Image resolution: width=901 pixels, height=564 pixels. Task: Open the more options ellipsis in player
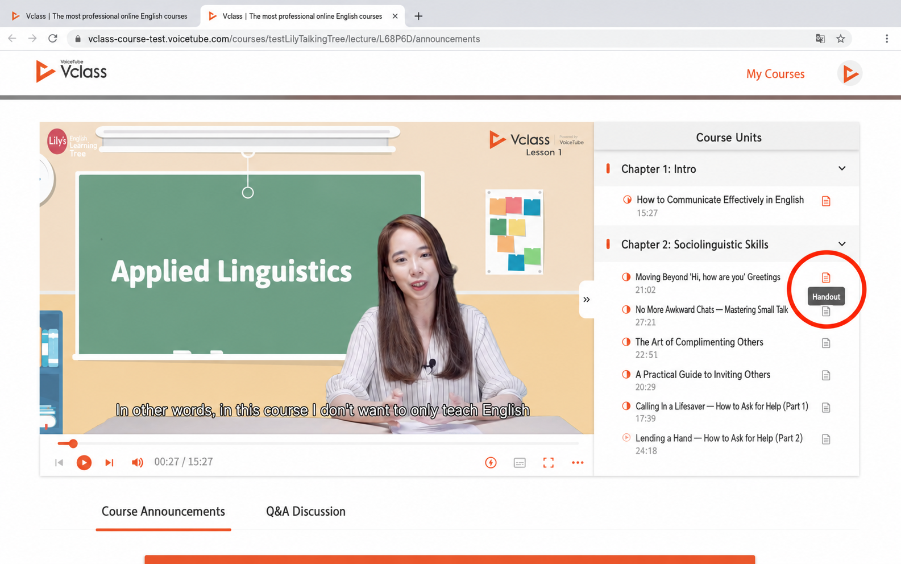click(x=578, y=463)
